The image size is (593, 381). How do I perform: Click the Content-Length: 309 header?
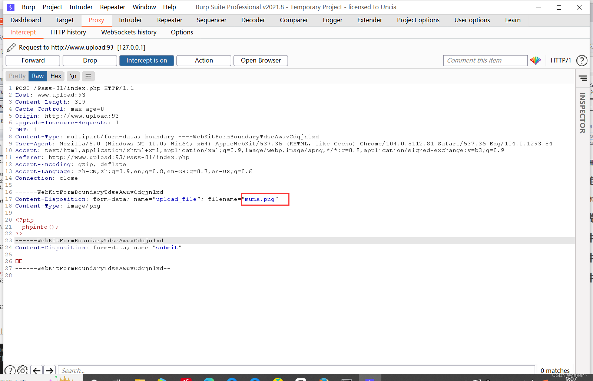pyautogui.click(x=50, y=102)
